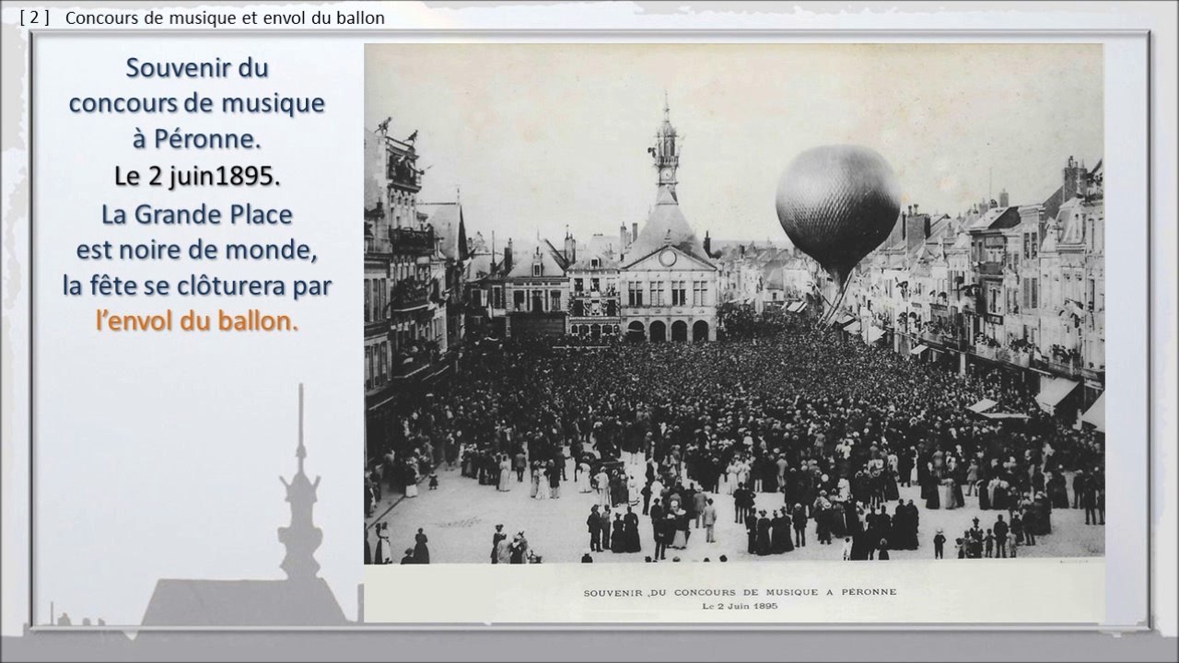Screen dimensions: 1179x663
Task: Click the date "Le 2 juin1895."
Action: (197, 175)
